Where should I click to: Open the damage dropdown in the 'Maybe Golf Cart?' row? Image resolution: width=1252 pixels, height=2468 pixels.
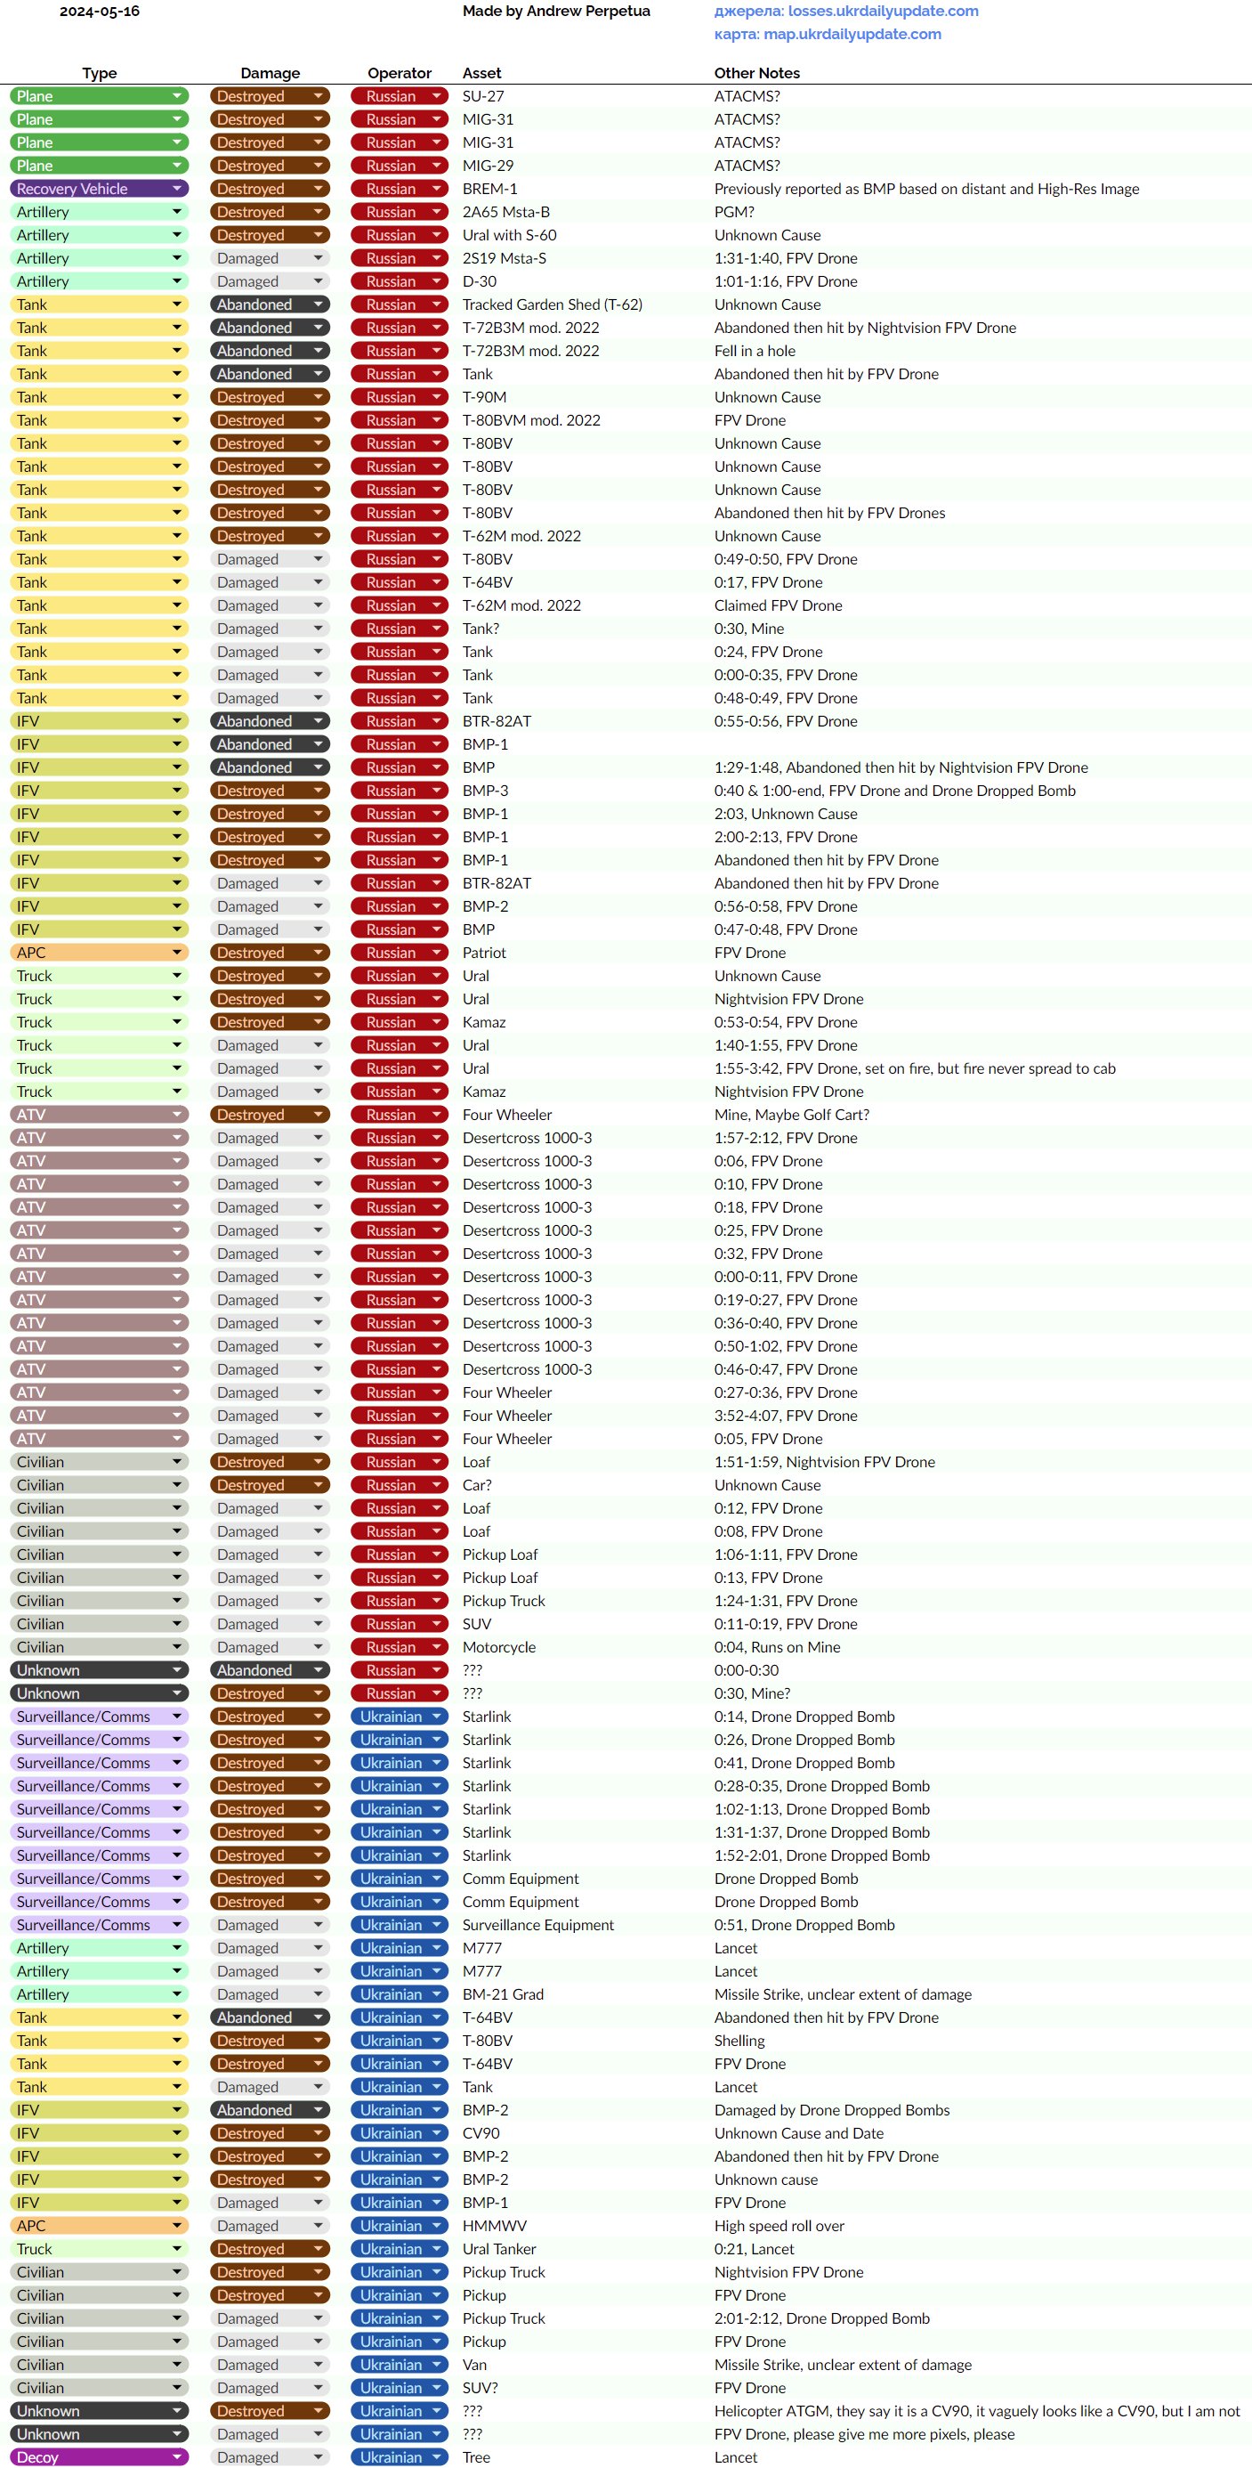(270, 1116)
